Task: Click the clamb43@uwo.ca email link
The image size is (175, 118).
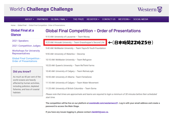Action: [100, 112]
